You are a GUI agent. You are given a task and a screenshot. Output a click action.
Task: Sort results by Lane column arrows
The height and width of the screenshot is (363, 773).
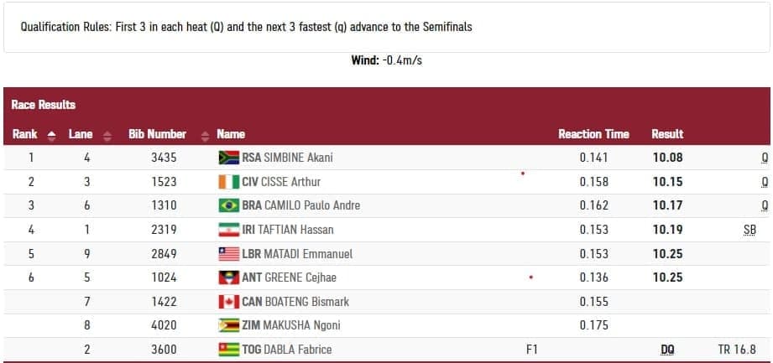point(107,135)
